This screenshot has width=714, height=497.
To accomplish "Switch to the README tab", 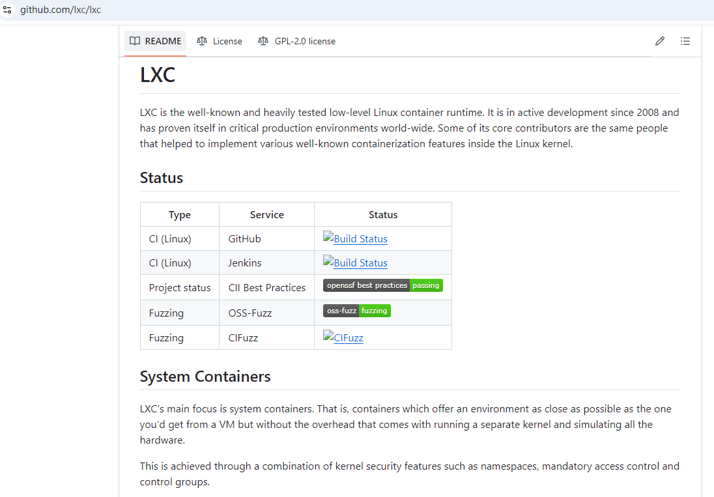I will click(x=163, y=41).
